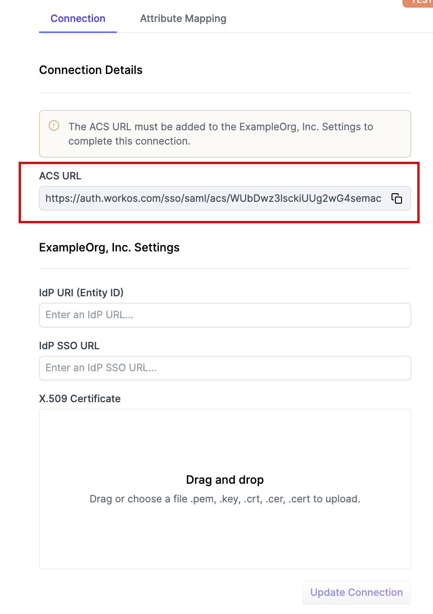
Task: Click the IdP SSO URL label
Action: (x=69, y=345)
